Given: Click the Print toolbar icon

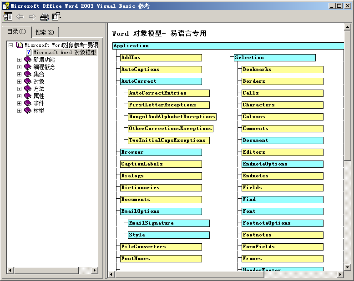Looking at the screenshot, I should point(45,17).
